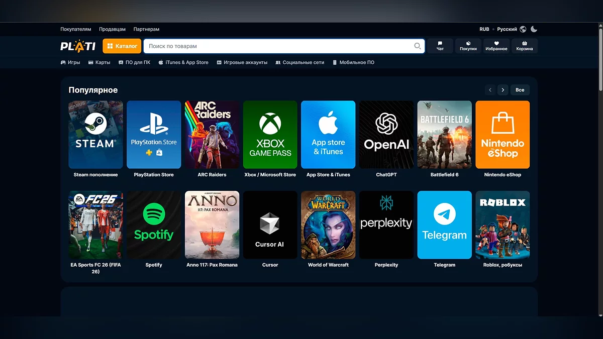The width and height of the screenshot is (603, 339).
Task: Click the PLATI logo
Action: pyautogui.click(x=78, y=46)
